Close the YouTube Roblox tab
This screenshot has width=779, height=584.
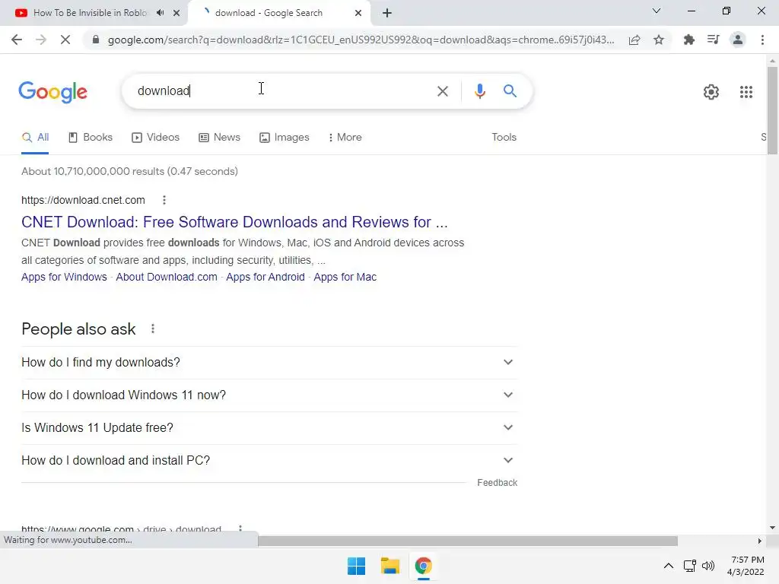click(x=176, y=13)
